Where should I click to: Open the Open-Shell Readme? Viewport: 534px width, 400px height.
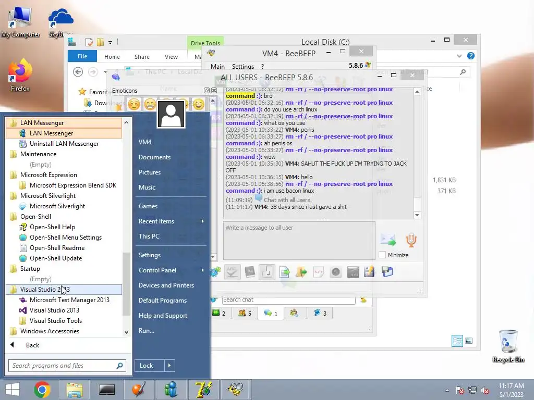[64, 248]
